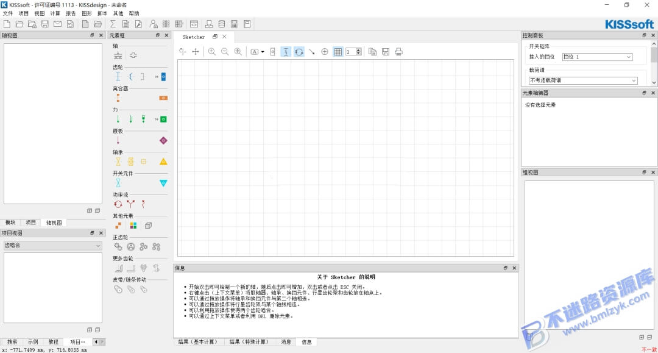Select the blue gear I-beam element under 齿轮
This screenshot has width=658, height=353.
[118, 76]
